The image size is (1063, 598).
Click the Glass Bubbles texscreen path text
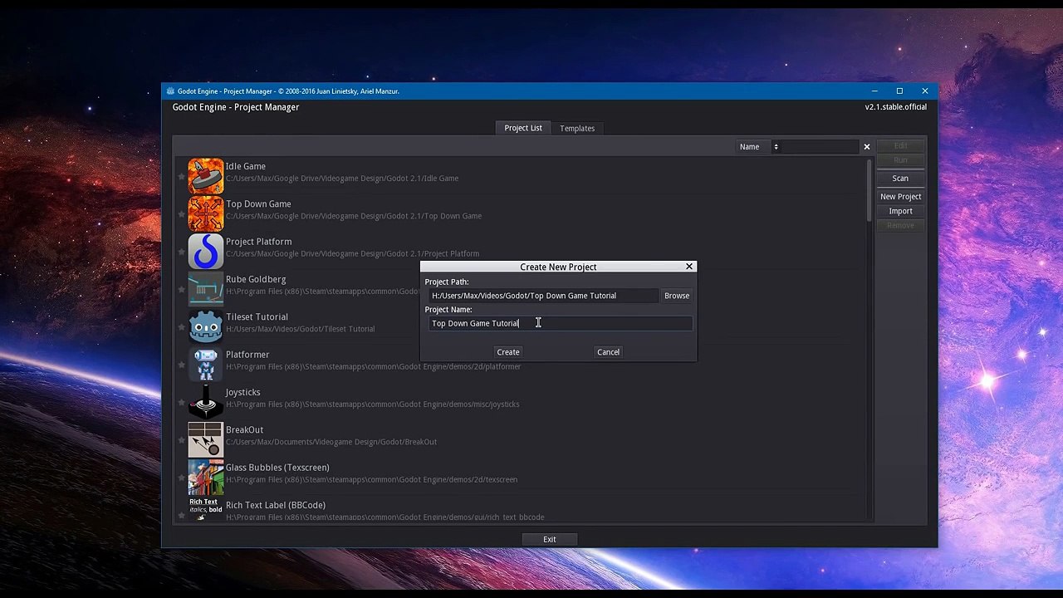coord(372,480)
